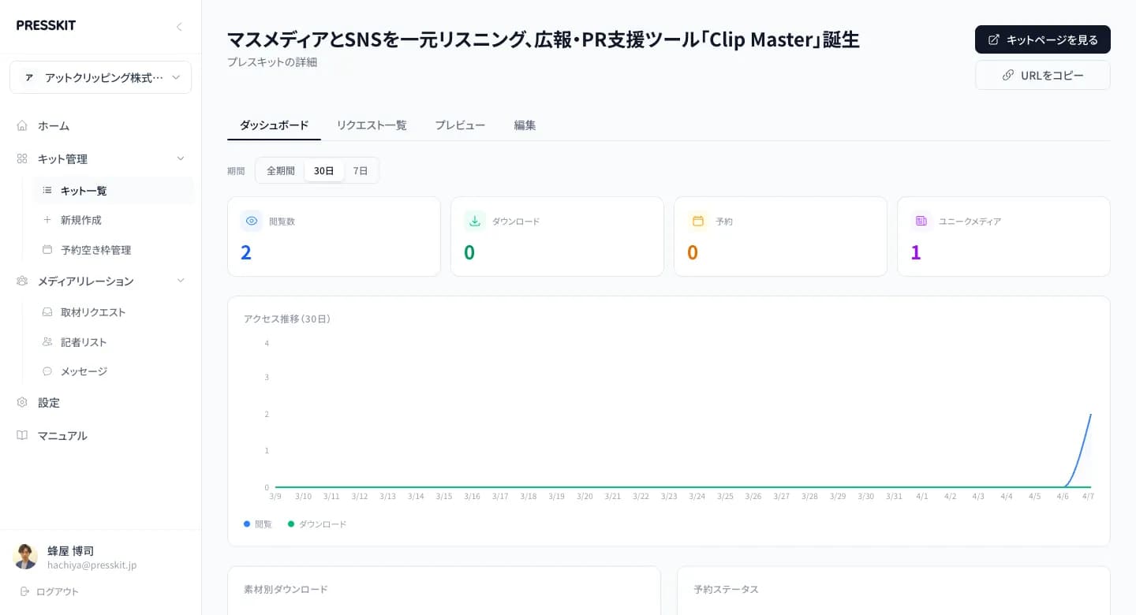Open 新規作成 in the sidebar
1136x615 pixels.
tap(114, 220)
